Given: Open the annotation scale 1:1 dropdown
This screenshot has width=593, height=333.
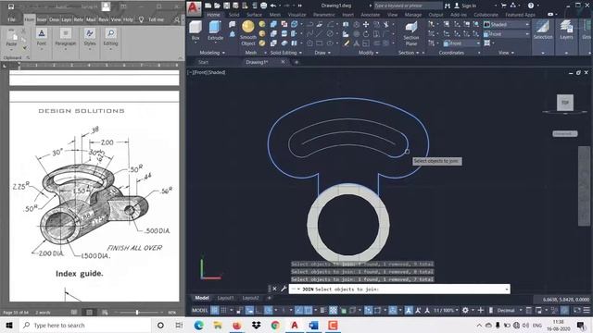Looking at the screenshot, I should coord(446,311).
